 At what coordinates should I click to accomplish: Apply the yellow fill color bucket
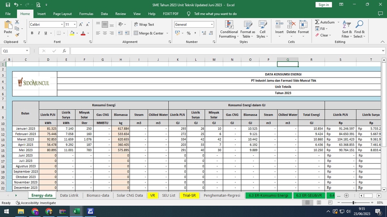click(x=72, y=33)
